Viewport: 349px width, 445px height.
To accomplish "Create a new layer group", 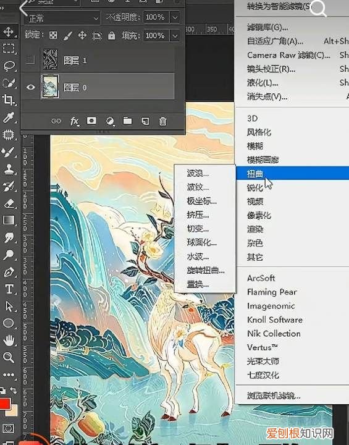I will pyautogui.click(x=127, y=121).
